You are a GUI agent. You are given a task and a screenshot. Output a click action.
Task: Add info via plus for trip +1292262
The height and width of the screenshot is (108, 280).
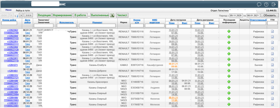229,31
